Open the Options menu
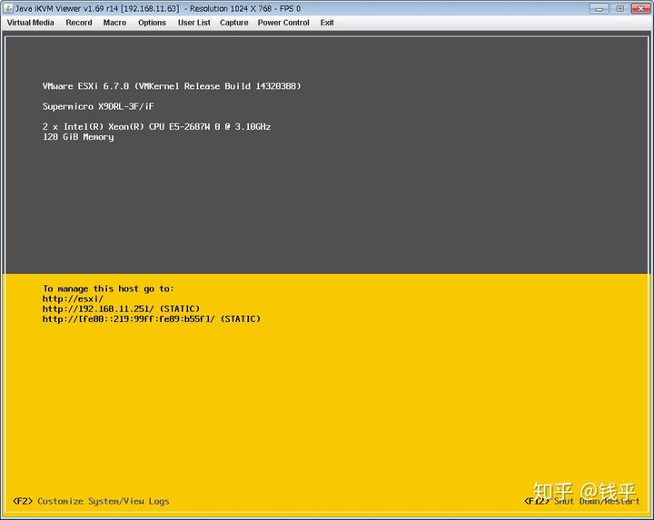The width and height of the screenshot is (654, 520). 152,23
